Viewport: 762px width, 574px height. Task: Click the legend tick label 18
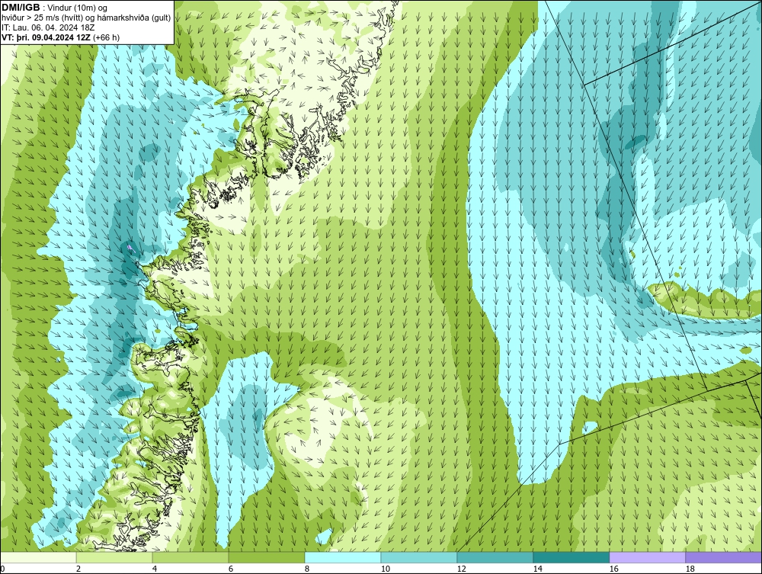click(690, 569)
